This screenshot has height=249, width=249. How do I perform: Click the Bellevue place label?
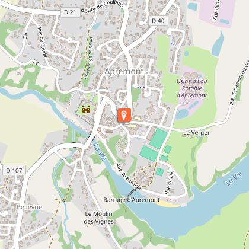(x=29, y=207)
